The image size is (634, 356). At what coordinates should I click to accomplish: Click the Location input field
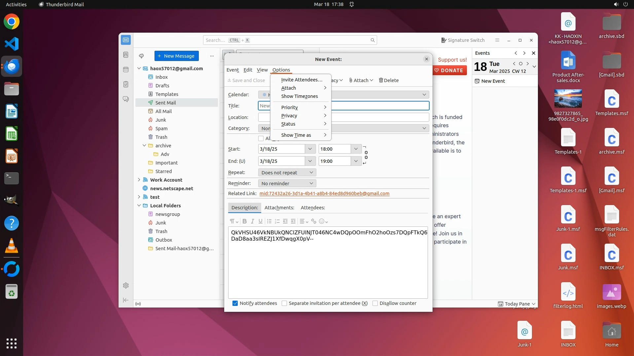coord(380,117)
